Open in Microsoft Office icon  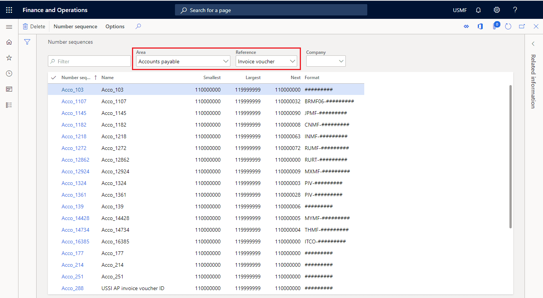[x=480, y=26]
